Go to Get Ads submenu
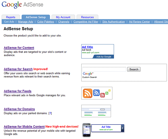The width and height of the screenshot is (168, 139). (x=9, y=22)
